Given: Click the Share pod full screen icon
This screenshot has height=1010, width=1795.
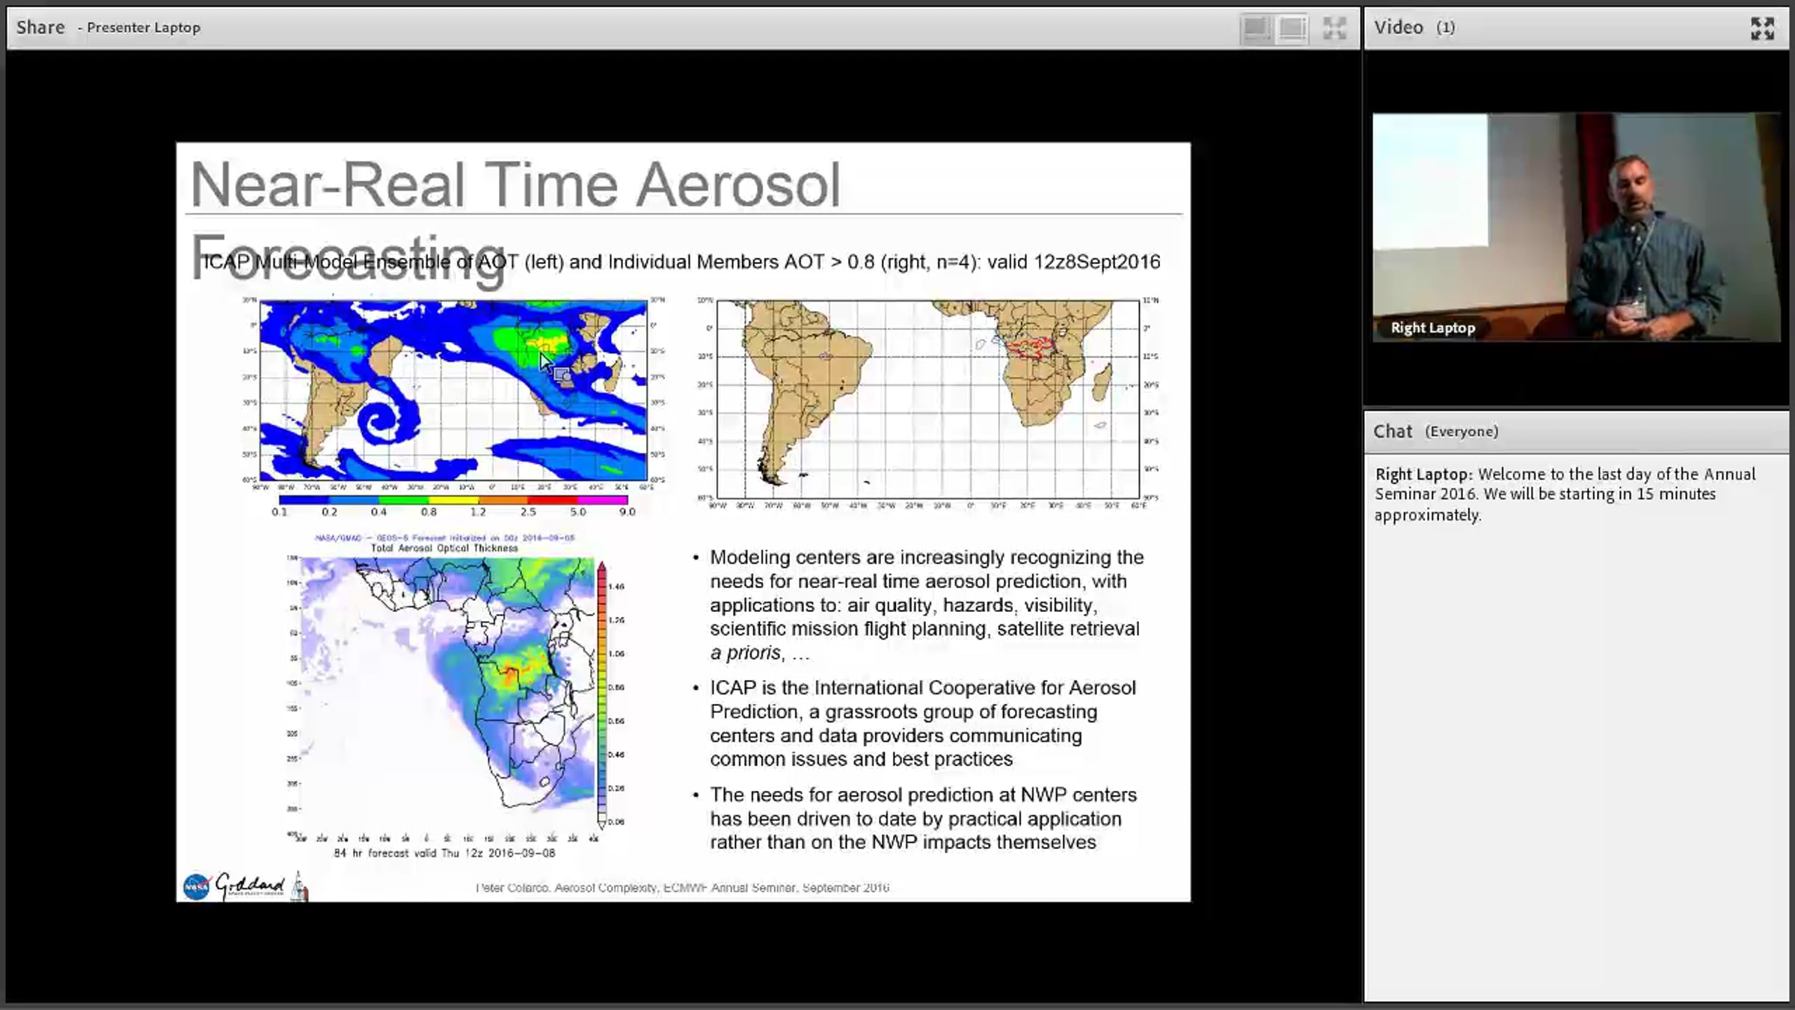Looking at the screenshot, I should tap(1334, 28).
